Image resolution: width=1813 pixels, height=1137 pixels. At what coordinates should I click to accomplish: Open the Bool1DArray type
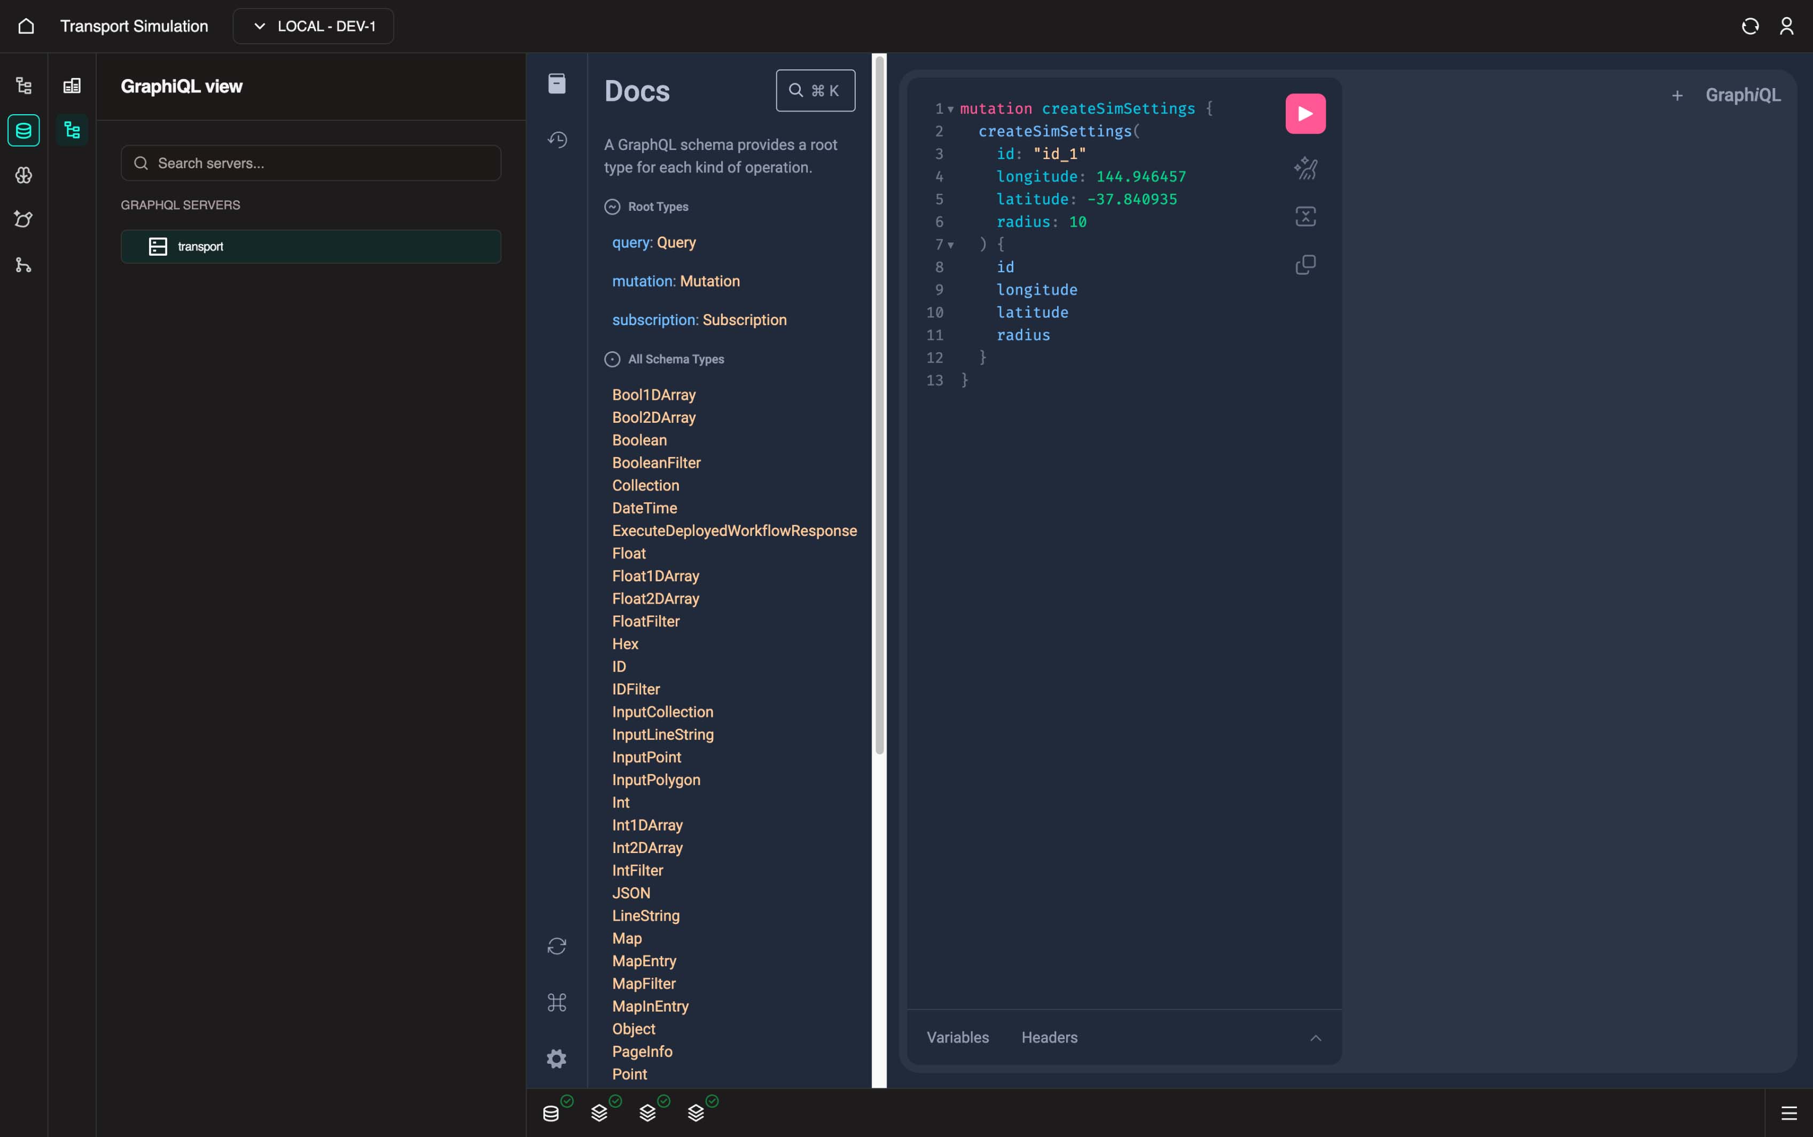pyautogui.click(x=654, y=395)
